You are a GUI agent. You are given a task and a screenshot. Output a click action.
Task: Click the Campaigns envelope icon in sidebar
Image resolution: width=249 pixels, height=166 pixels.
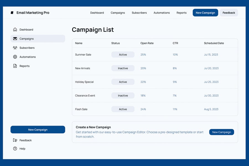pos(15,39)
